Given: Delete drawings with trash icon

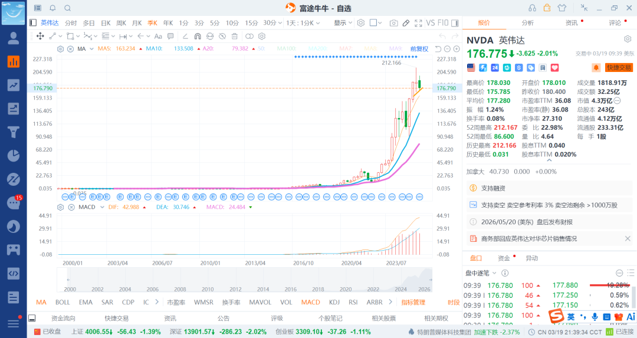Looking at the screenshot, I should tap(234, 36).
